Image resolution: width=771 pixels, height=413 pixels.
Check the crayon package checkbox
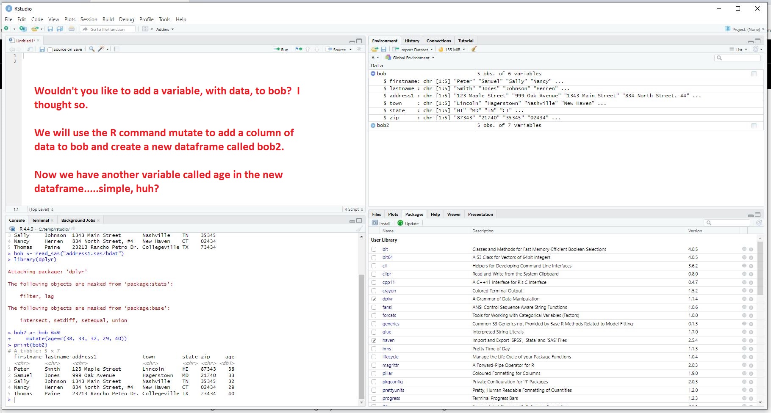[374, 291]
